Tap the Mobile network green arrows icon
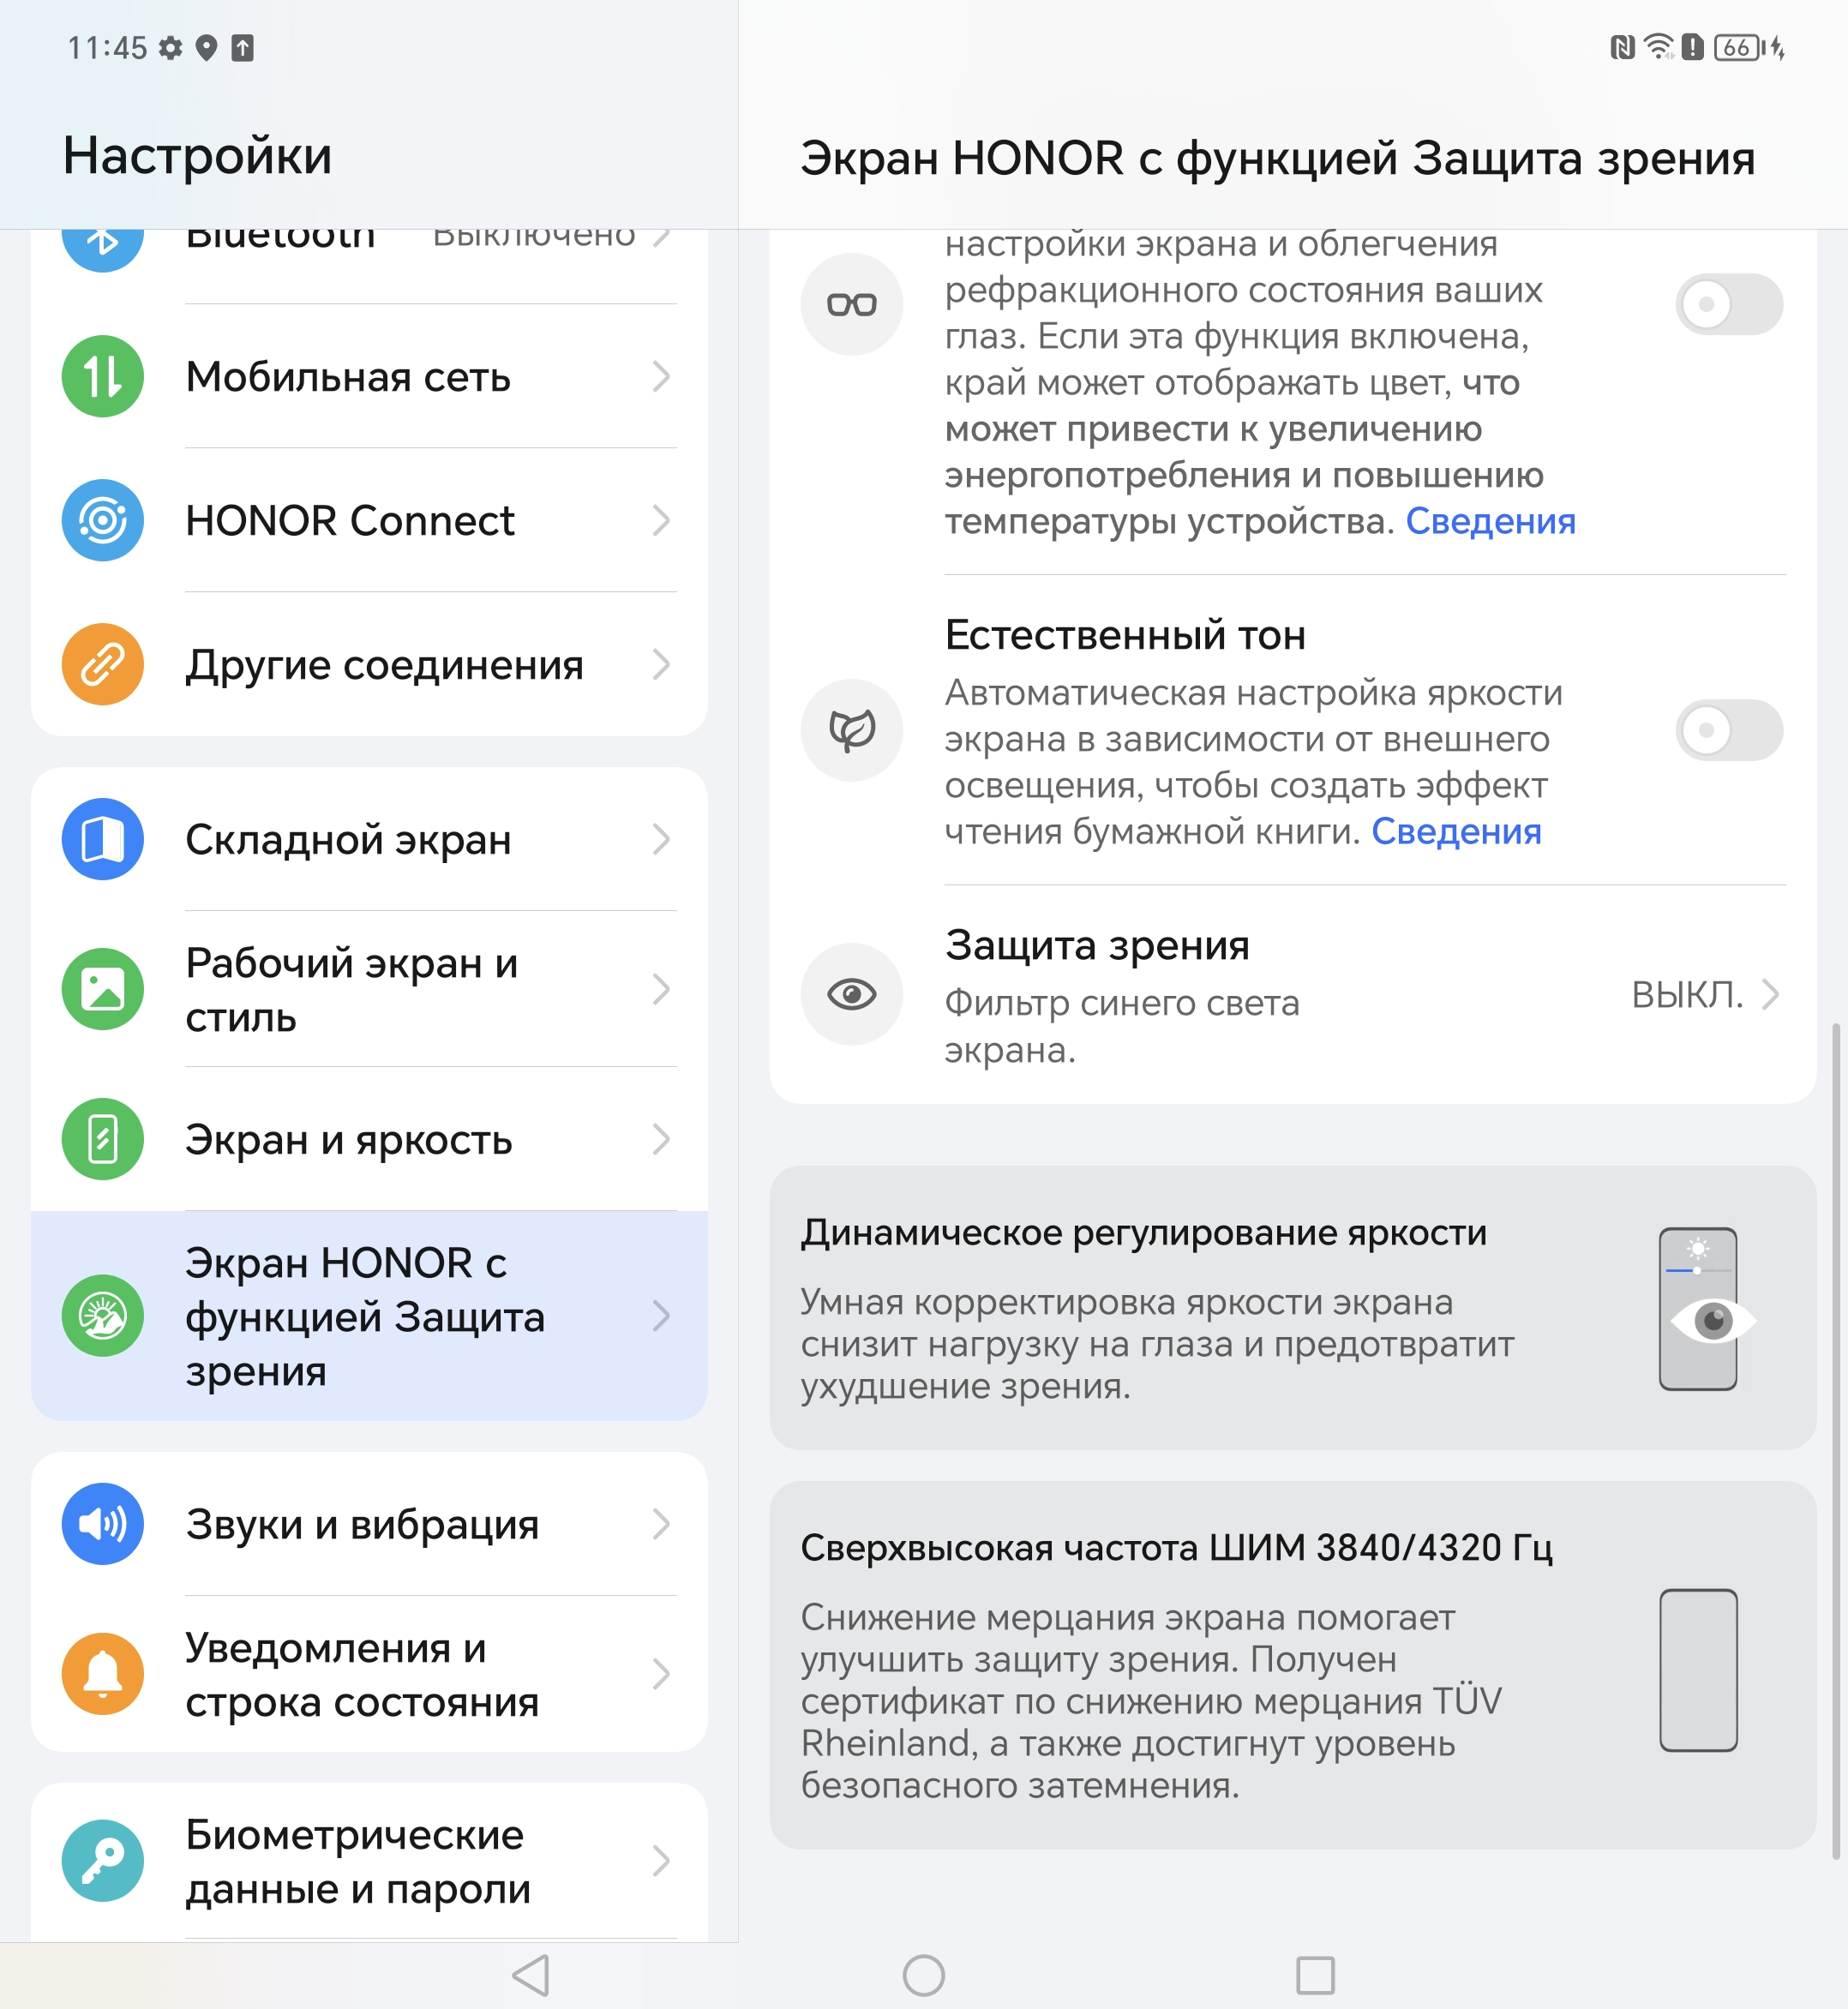This screenshot has height=2009, width=1848. click(x=103, y=376)
